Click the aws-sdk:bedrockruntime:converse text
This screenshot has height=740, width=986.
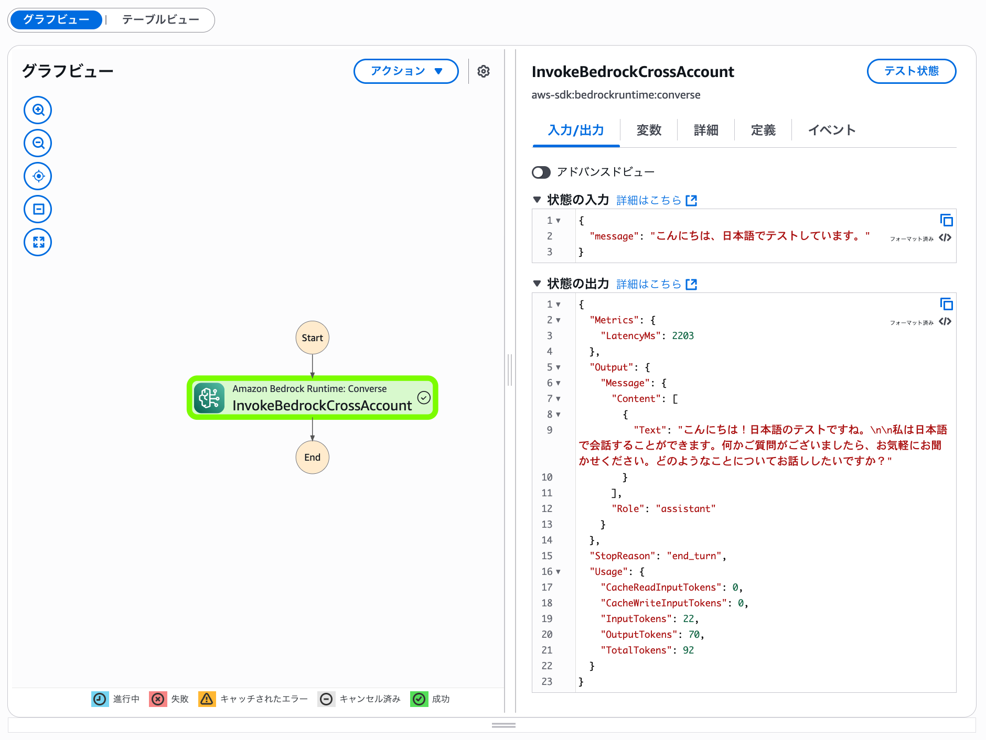tap(616, 95)
